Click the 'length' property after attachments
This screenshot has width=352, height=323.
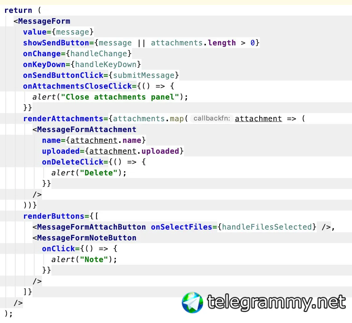pos(222,43)
